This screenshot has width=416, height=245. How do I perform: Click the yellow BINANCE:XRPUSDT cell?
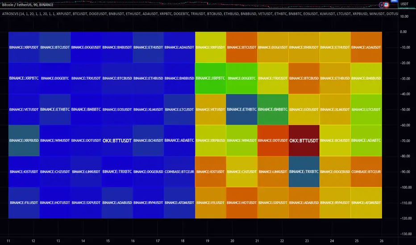(x=210, y=47)
